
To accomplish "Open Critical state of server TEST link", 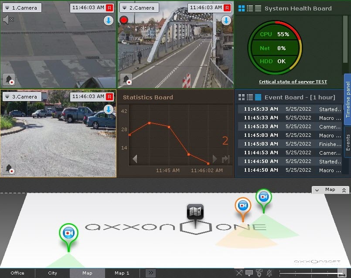I will click(293, 82).
